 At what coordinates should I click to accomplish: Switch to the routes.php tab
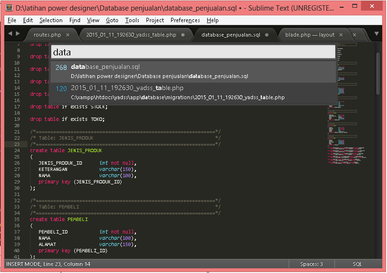click(x=47, y=35)
